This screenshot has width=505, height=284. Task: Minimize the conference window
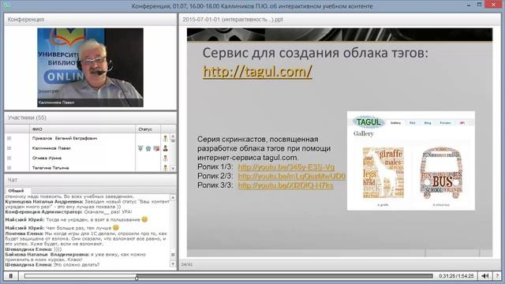click(469, 6)
